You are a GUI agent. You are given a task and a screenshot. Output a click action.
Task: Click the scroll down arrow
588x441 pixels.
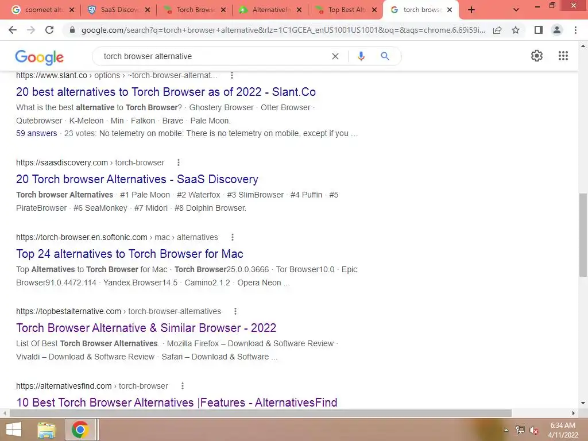coord(583,403)
